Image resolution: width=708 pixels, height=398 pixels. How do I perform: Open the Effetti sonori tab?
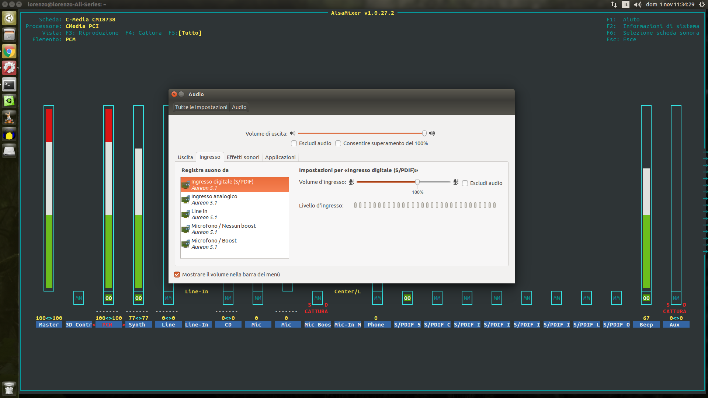pyautogui.click(x=243, y=157)
